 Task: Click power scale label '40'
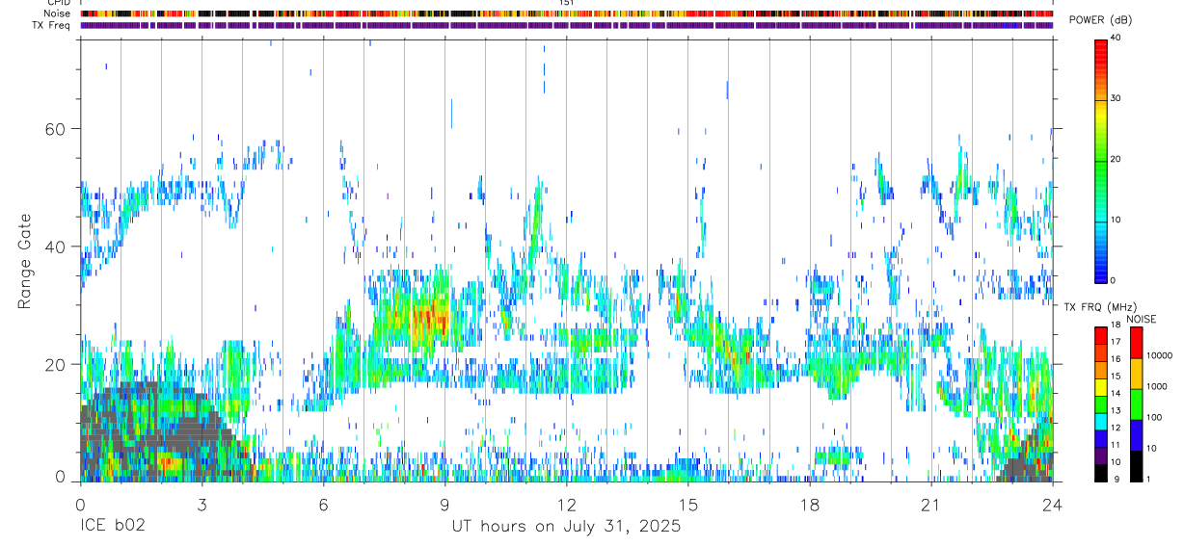pos(1116,39)
